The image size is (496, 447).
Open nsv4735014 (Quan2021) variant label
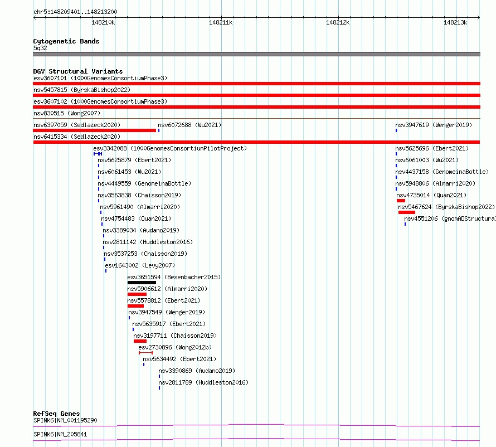431,195
